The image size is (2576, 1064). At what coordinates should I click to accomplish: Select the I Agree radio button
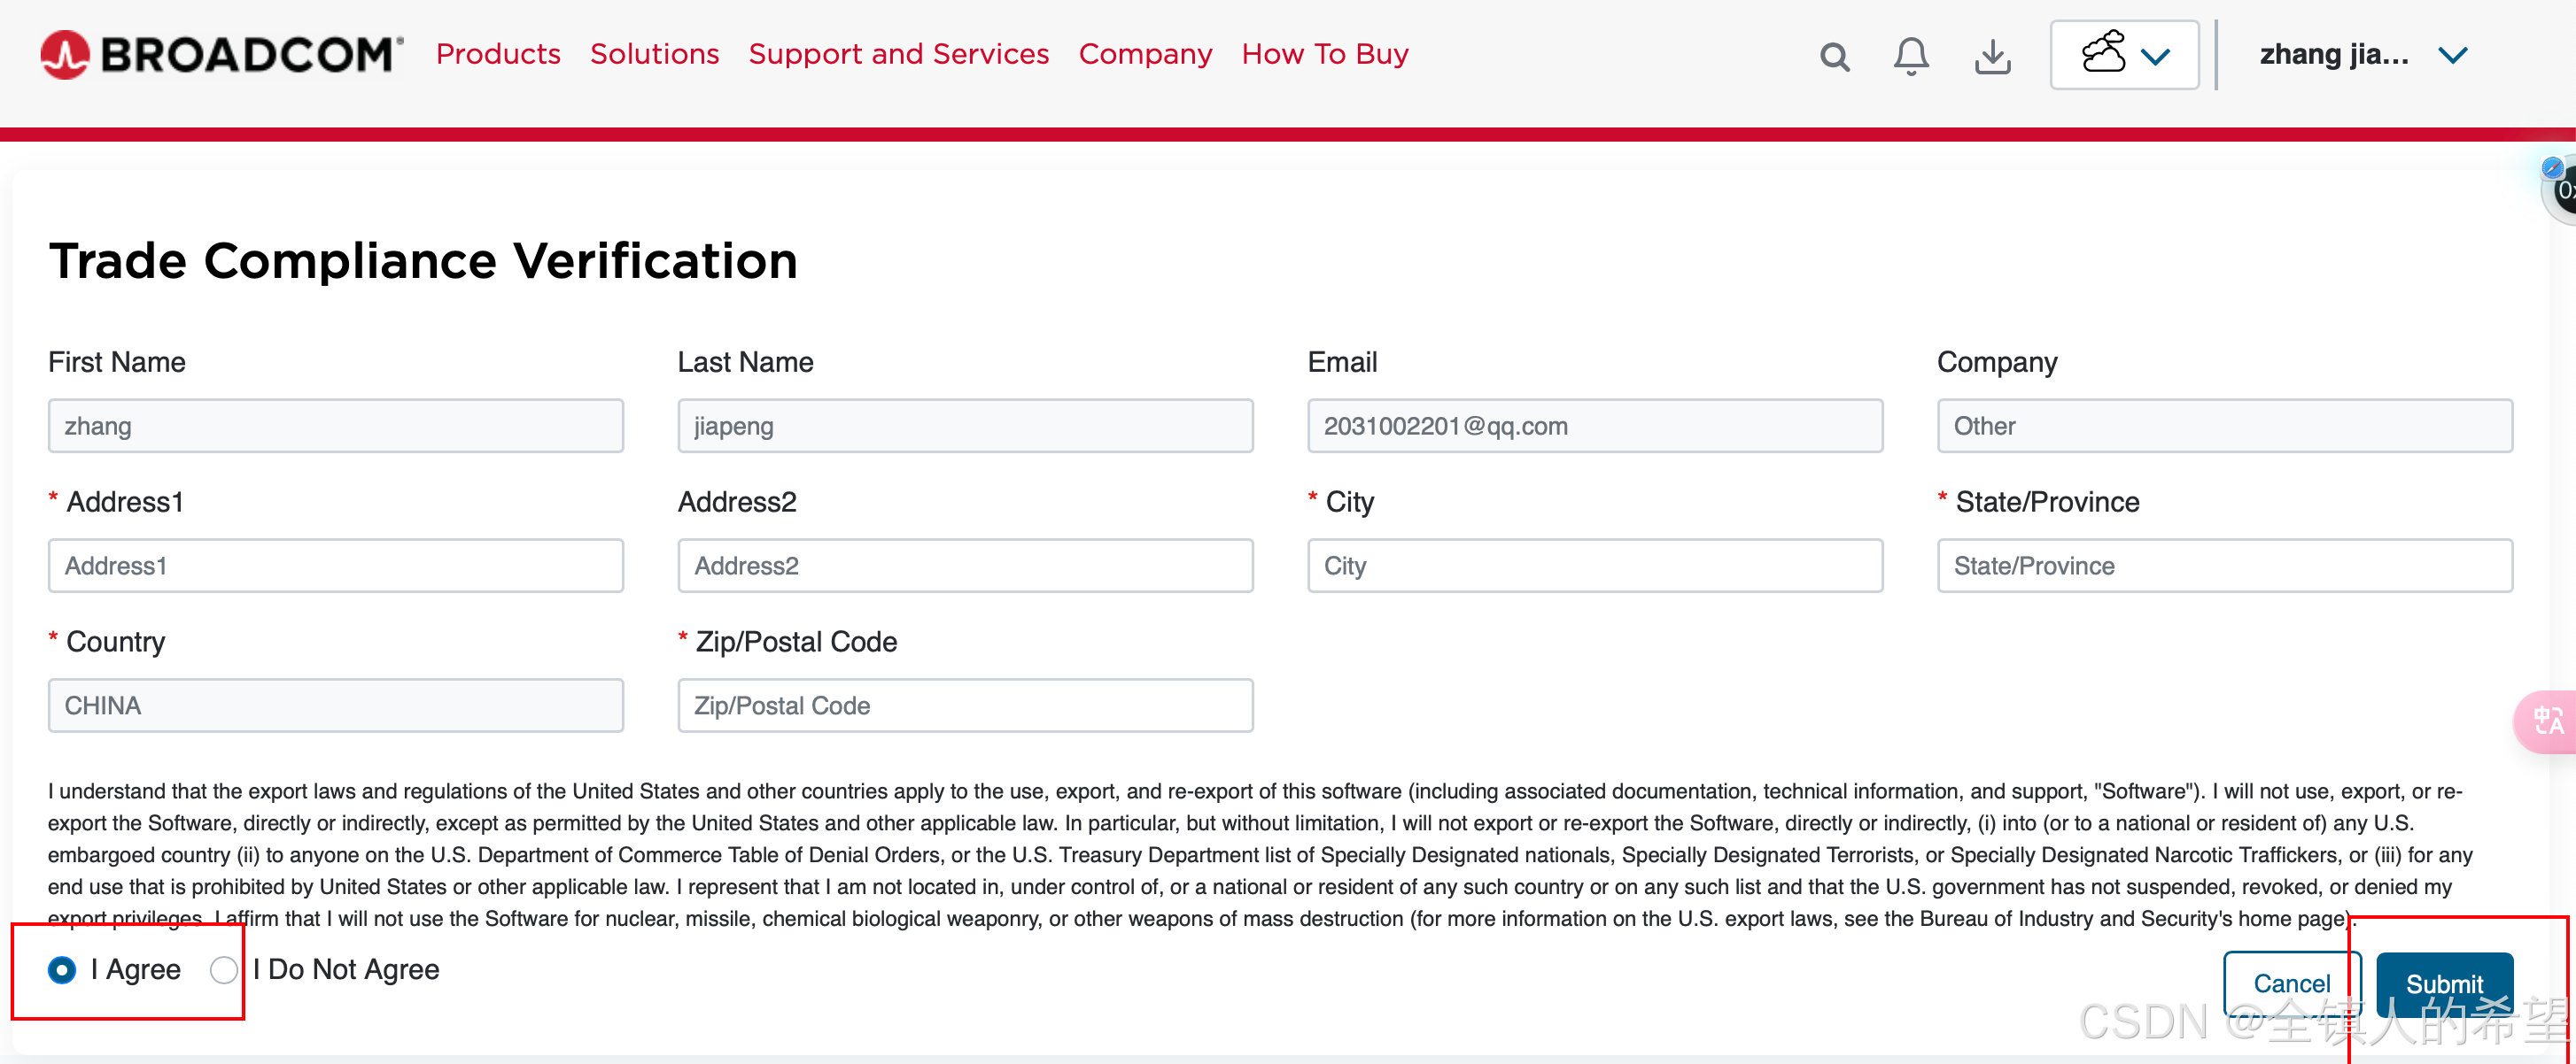[62, 969]
